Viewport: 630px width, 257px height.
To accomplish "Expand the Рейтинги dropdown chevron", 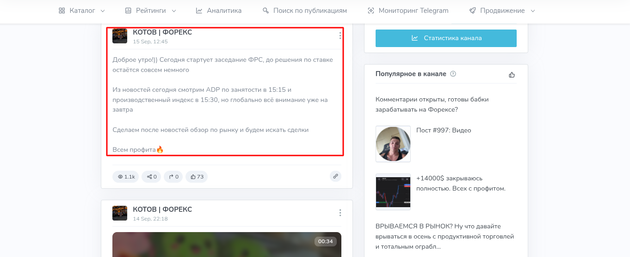I will 173,11.
